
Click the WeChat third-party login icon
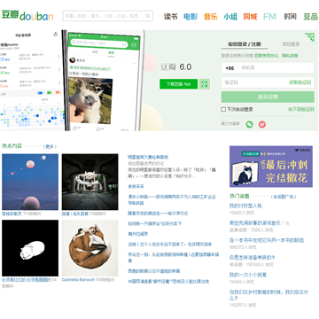pos(250,124)
